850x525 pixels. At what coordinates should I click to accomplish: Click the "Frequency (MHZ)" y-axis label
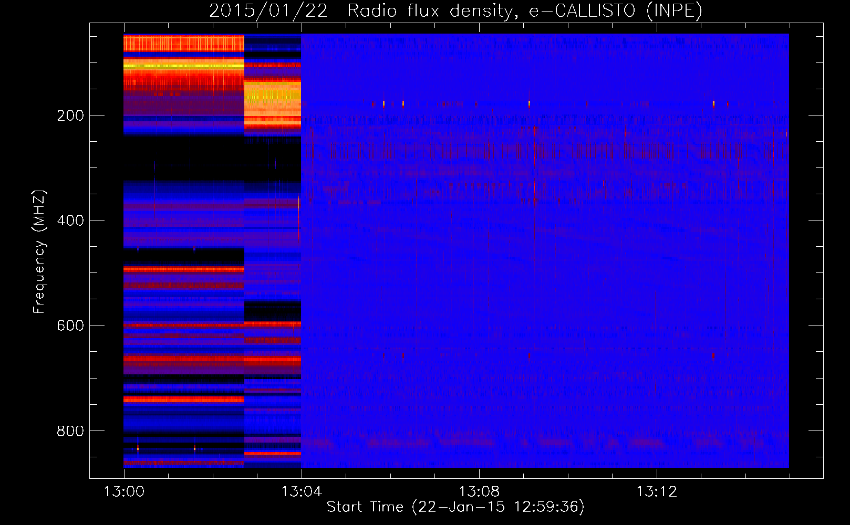(x=39, y=252)
